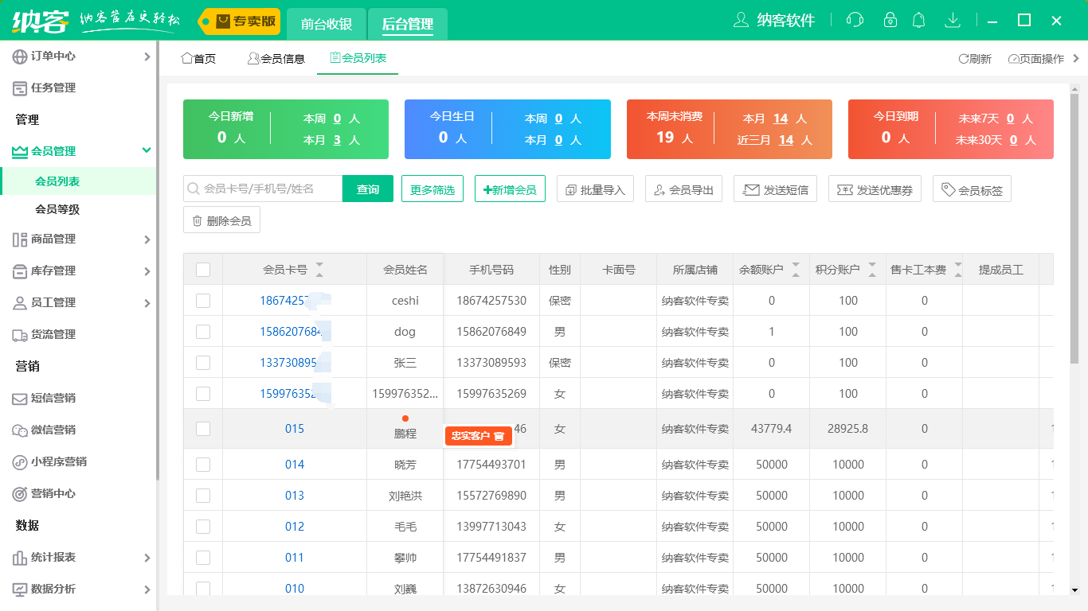This screenshot has height=611, width=1088.
Task: Click the member search input field
Action: (x=263, y=189)
